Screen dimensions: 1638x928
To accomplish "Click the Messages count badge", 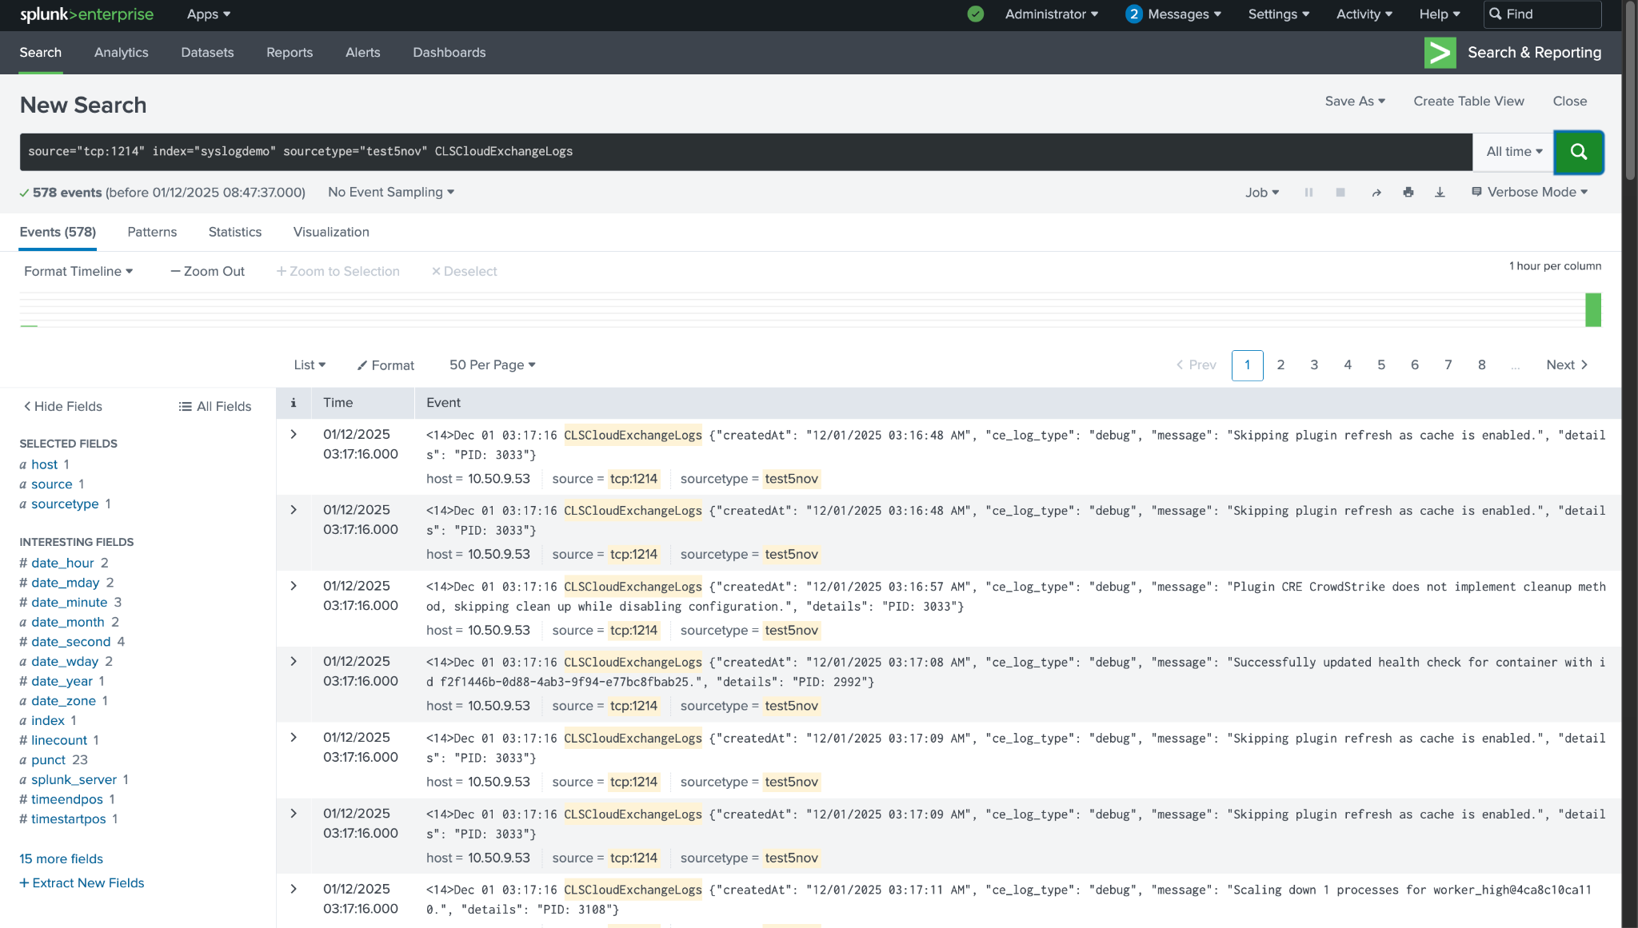I will tap(1133, 14).
